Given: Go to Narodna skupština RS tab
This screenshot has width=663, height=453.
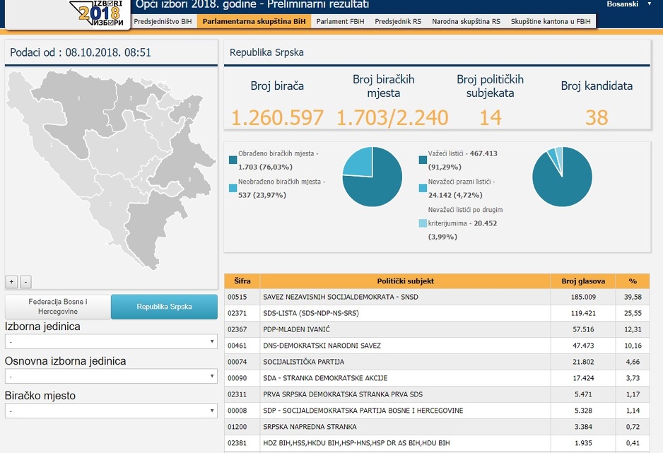Looking at the screenshot, I should coord(466,22).
